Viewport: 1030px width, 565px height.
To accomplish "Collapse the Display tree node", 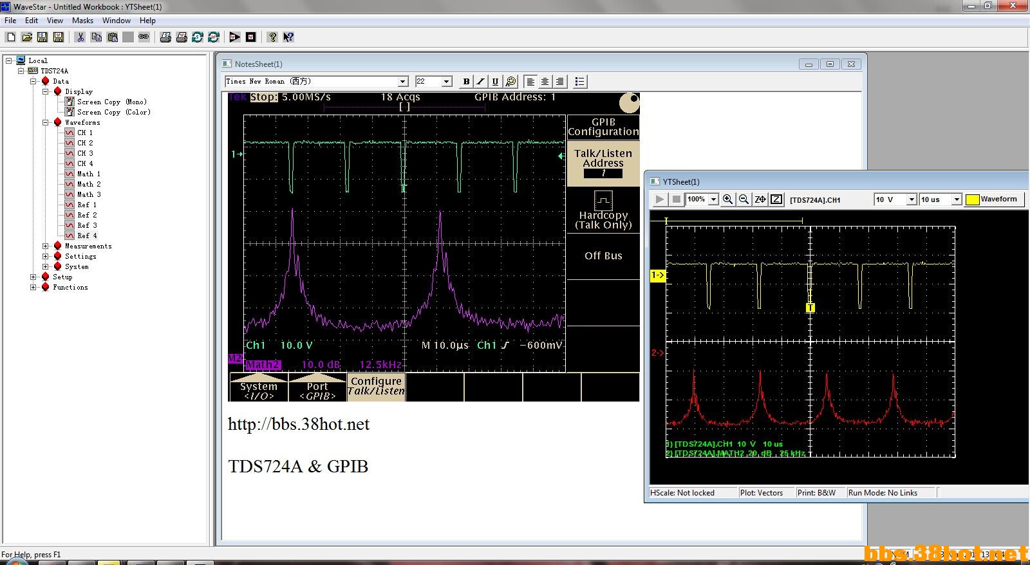I will coord(46,91).
